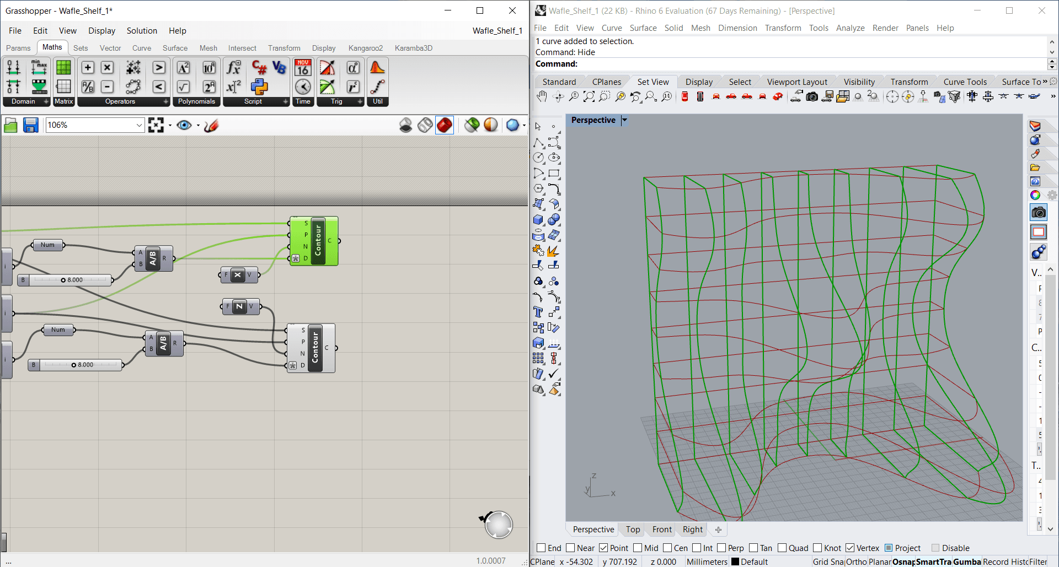Viewport: 1059px width, 567px height.
Task: Click the Grasshopper save file icon
Action: (x=31, y=126)
